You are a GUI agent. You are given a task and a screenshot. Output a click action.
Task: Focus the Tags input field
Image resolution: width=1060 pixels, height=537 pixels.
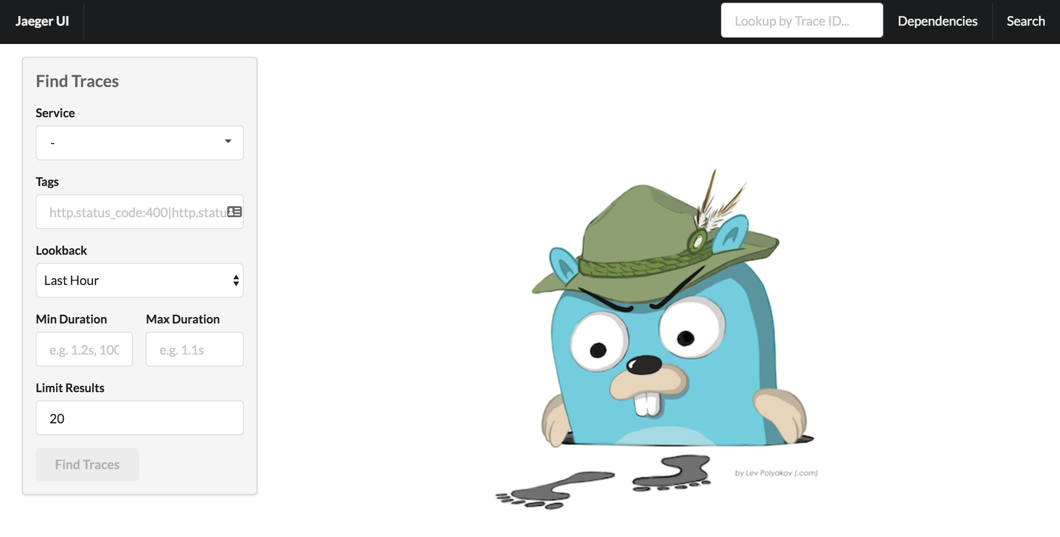pyautogui.click(x=140, y=212)
